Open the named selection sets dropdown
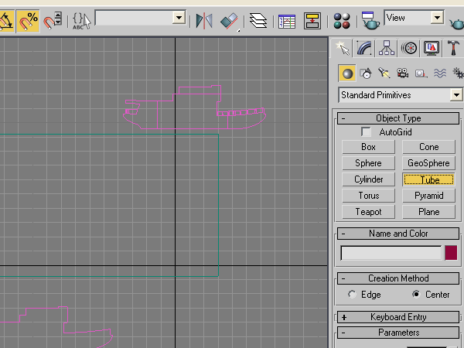The image size is (464, 348). (x=179, y=18)
